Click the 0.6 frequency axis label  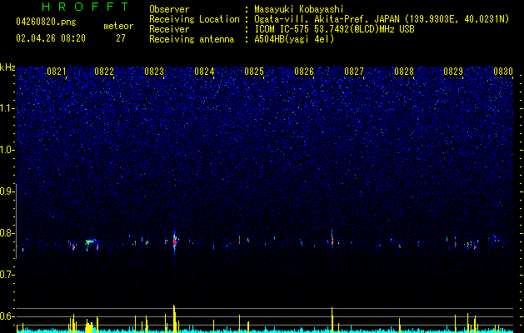(x=7, y=316)
